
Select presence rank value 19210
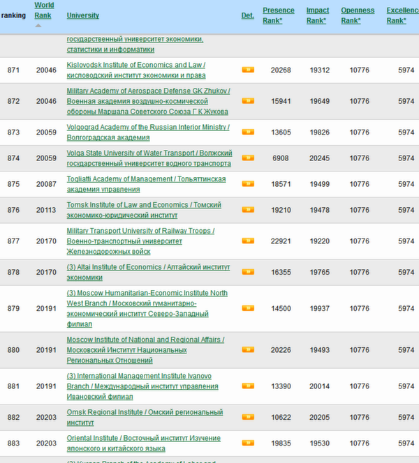pos(281,210)
